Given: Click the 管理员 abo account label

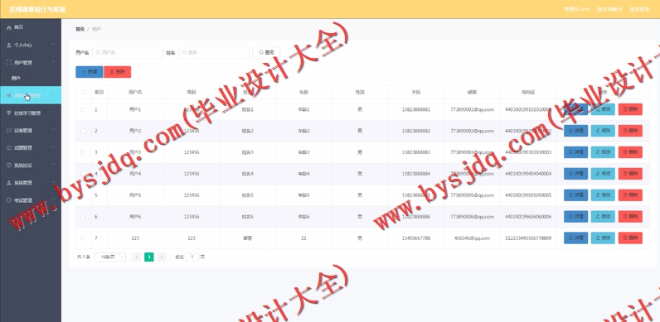Looking at the screenshot, I should 576,9.
